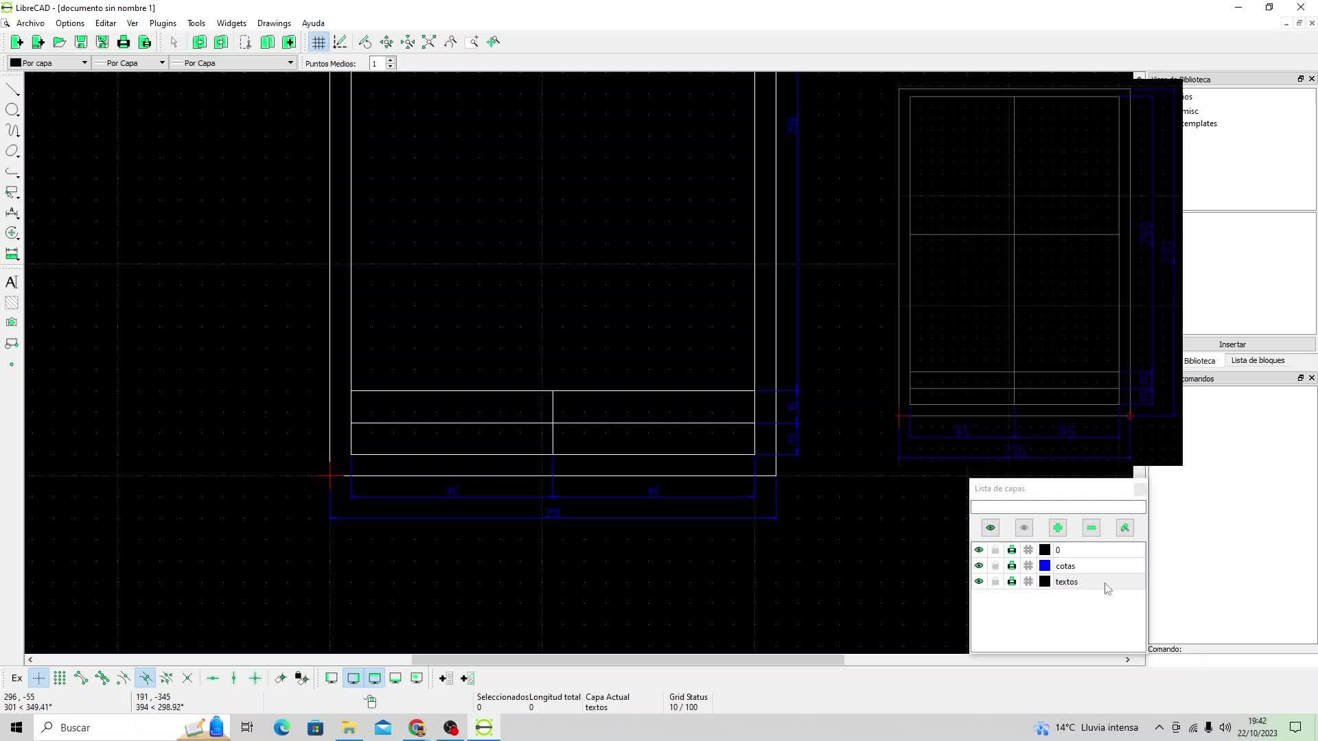Add a new layer with plus icon
1318x741 pixels.
tap(1057, 528)
